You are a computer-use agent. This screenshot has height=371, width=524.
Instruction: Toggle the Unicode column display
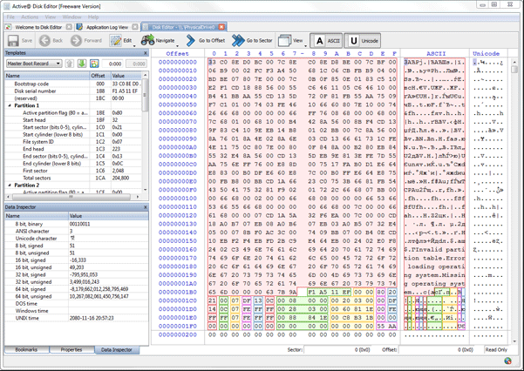pyautogui.click(x=363, y=40)
